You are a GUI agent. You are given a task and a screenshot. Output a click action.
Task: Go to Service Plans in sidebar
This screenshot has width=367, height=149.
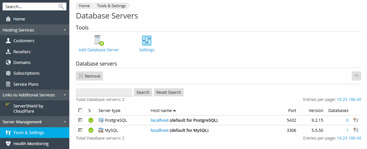click(26, 84)
